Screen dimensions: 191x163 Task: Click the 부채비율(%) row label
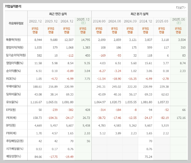click(x=13, y=86)
